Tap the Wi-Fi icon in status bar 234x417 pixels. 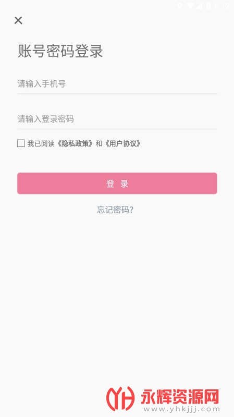190,6
